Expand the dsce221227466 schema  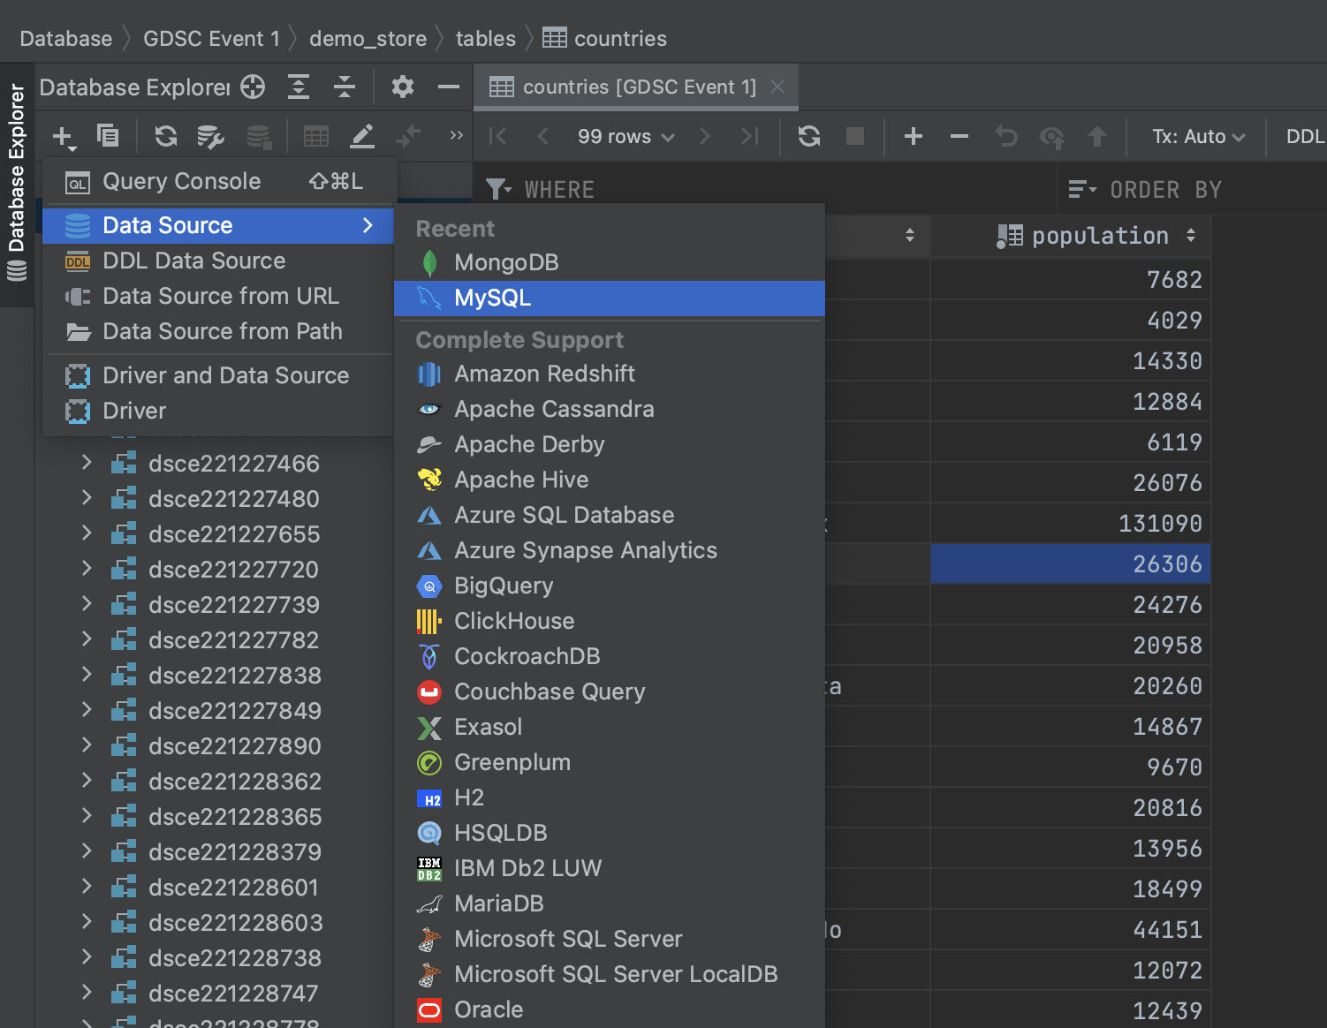87,462
